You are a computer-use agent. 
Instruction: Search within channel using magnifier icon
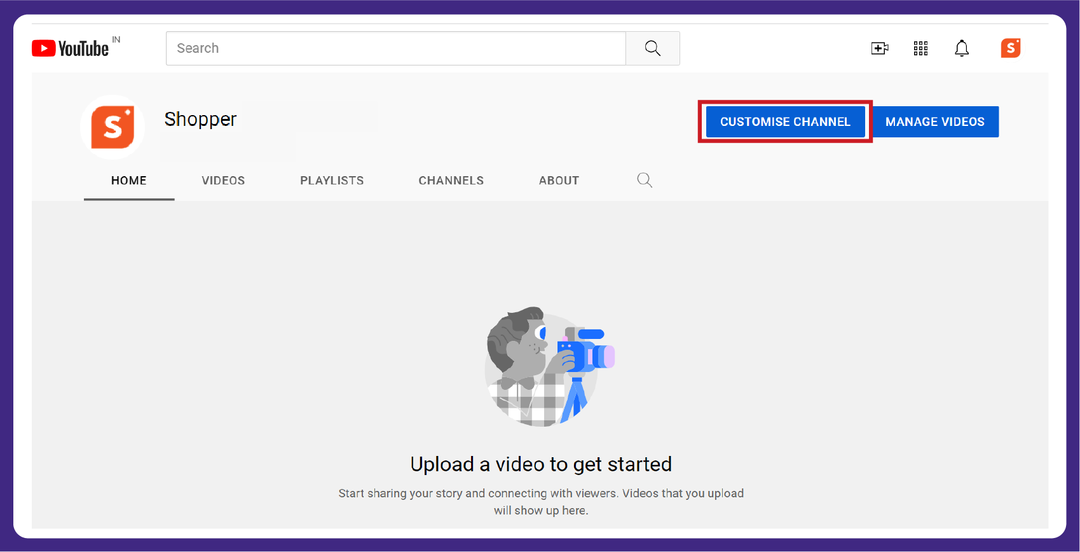pos(645,180)
